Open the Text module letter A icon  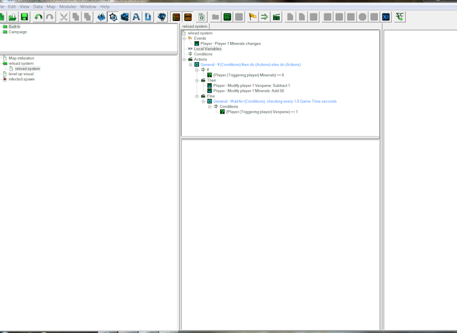click(136, 17)
